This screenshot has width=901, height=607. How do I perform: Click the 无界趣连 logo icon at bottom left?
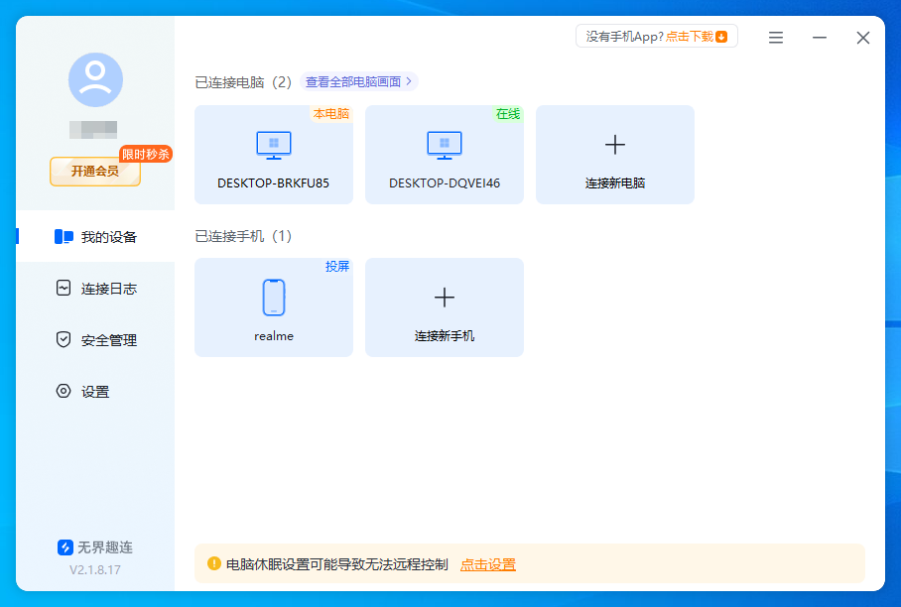(x=64, y=546)
